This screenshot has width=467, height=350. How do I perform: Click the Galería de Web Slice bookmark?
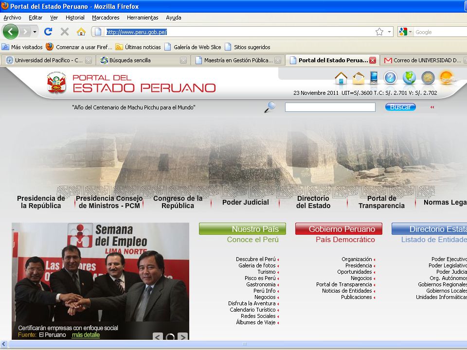pos(193,47)
